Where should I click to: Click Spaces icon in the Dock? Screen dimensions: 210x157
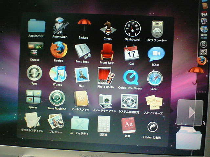(x=204, y=36)
